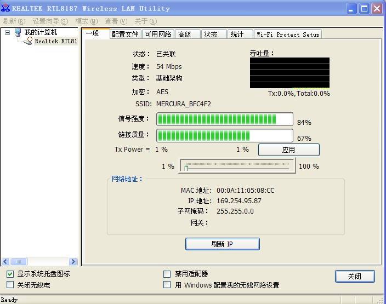Enable 关闭无线电 checkbox
The image size is (386, 304).
tap(10, 285)
